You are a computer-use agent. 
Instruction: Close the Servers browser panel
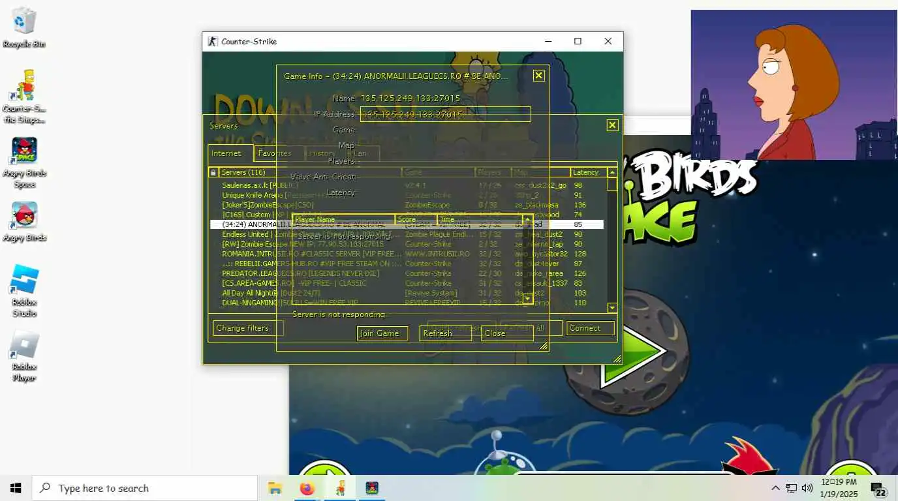612,125
